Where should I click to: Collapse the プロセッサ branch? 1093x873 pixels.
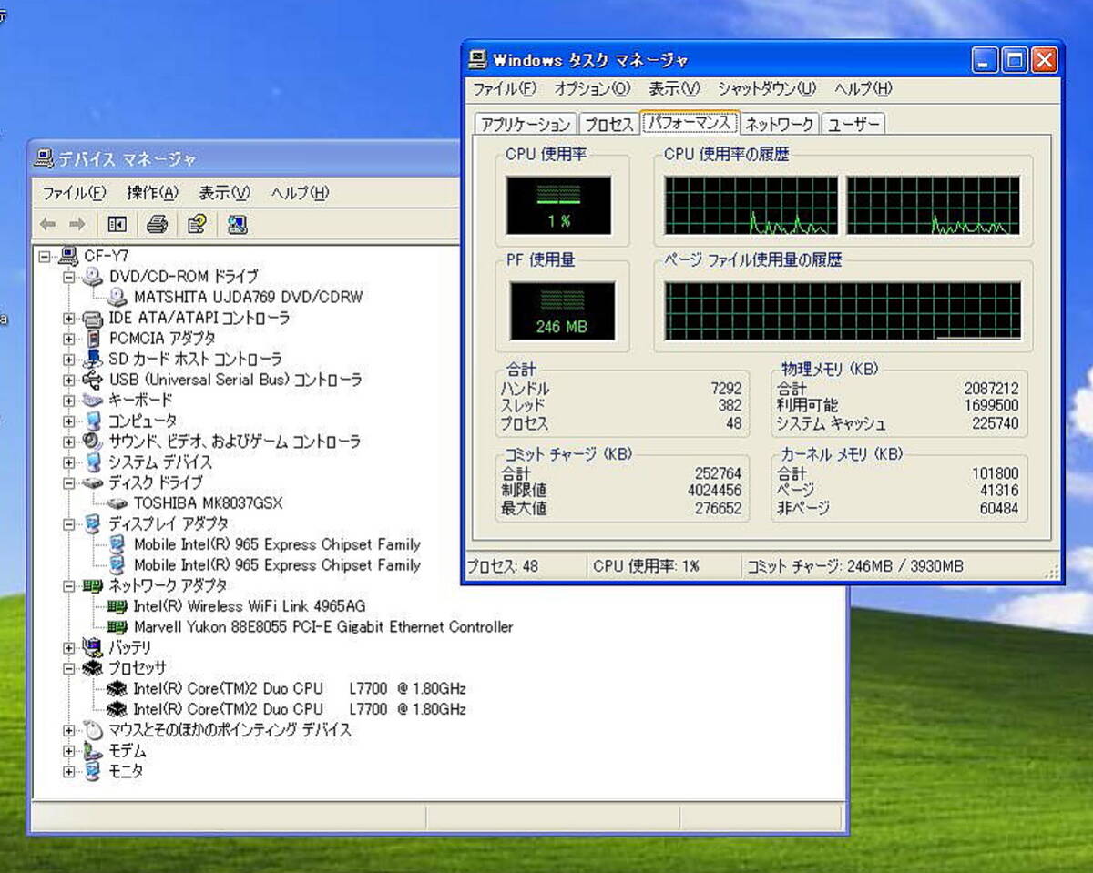[69, 668]
